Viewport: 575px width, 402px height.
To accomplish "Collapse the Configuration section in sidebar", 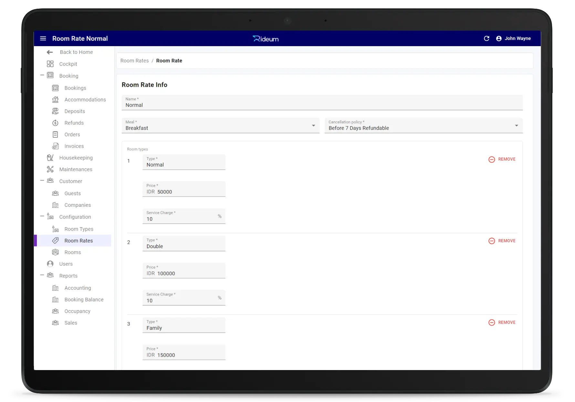I will coord(42,216).
